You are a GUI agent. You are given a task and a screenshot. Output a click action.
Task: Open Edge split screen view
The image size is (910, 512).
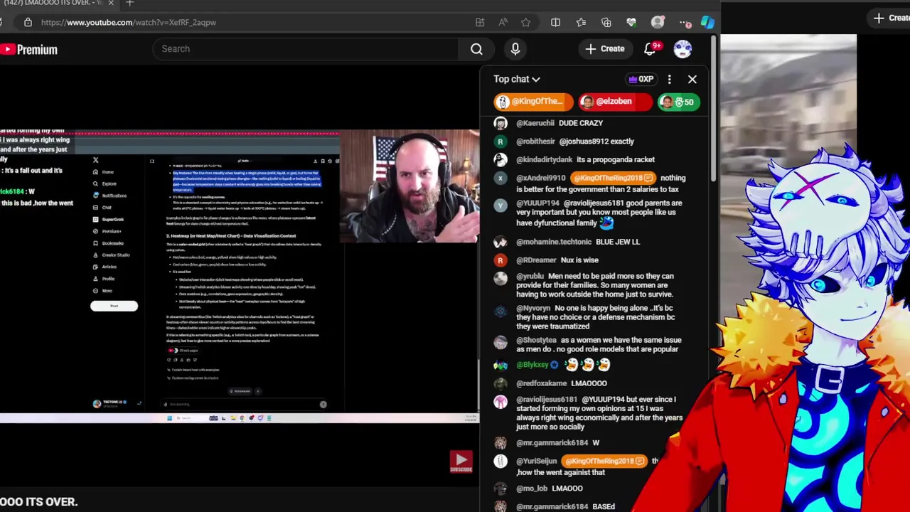click(x=555, y=22)
